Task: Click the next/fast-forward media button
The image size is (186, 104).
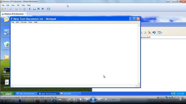Action: (99, 99)
